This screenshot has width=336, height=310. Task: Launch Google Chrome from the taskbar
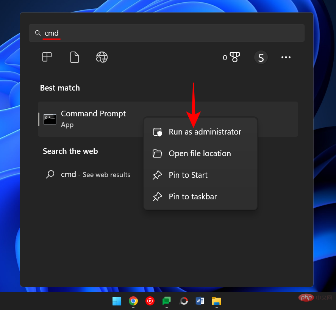click(x=133, y=301)
